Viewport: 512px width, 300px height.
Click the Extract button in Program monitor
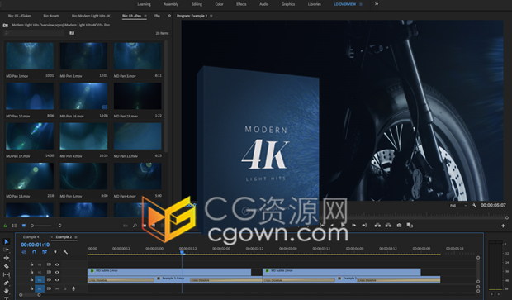388,225
